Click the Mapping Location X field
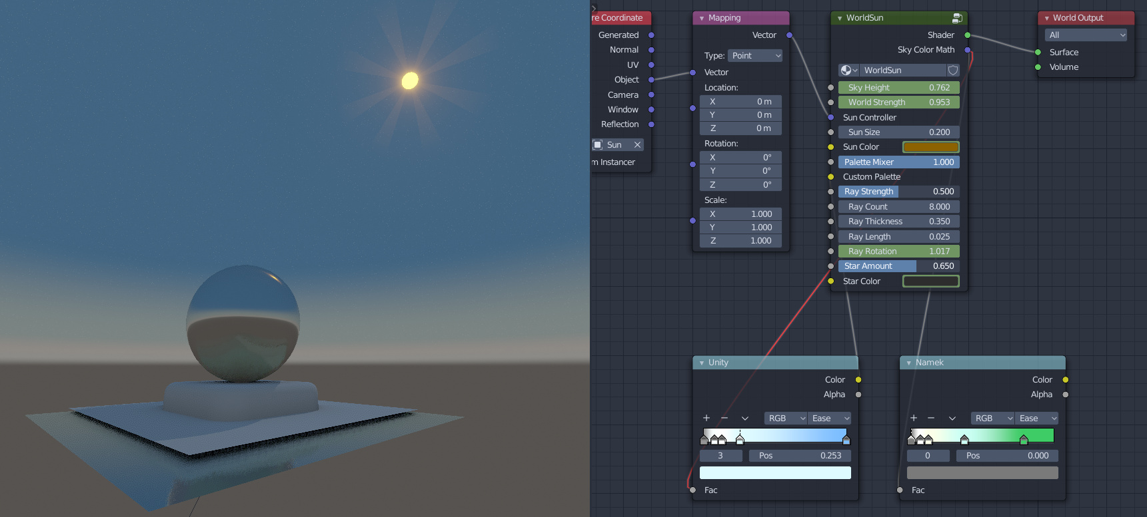 point(740,102)
